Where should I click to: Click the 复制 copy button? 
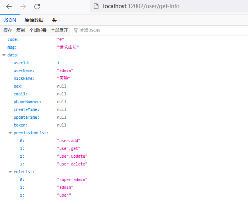click(21, 30)
